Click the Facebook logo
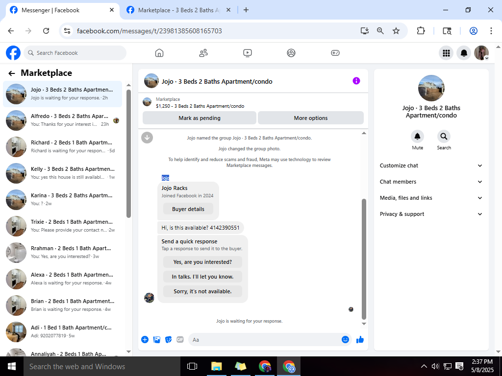Viewport: 502px width, 376px height. coord(13,53)
